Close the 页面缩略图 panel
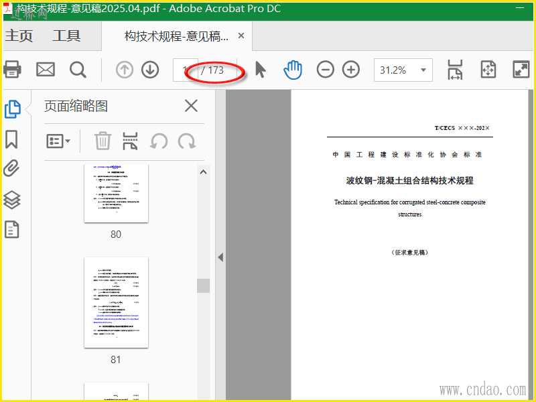Screen dimensions: 536x402 (x=191, y=106)
